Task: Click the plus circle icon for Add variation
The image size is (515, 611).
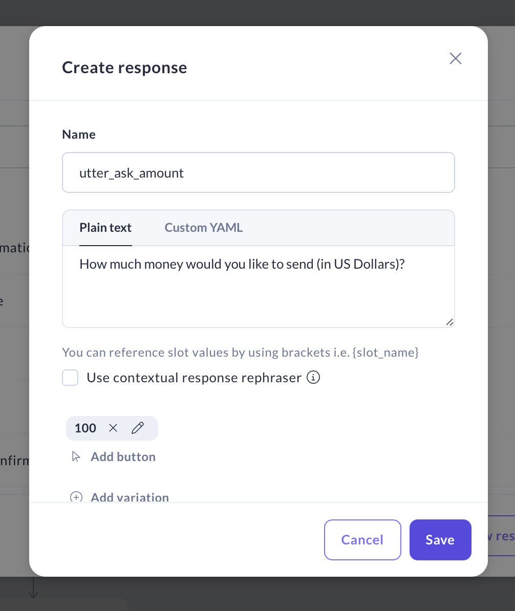Action: tap(76, 497)
